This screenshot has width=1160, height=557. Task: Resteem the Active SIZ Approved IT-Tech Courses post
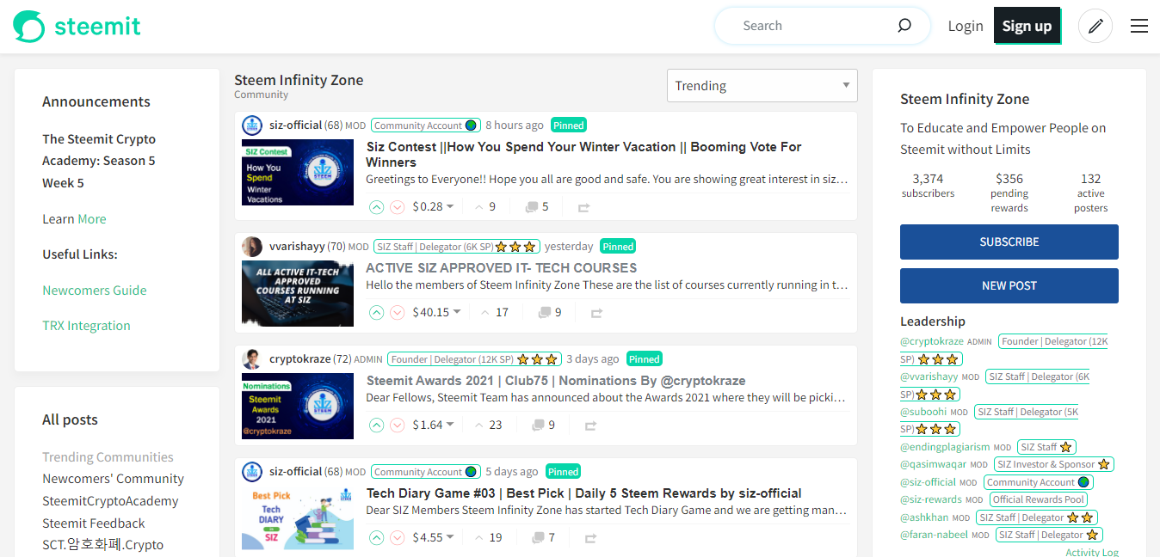click(x=596, y=313)
